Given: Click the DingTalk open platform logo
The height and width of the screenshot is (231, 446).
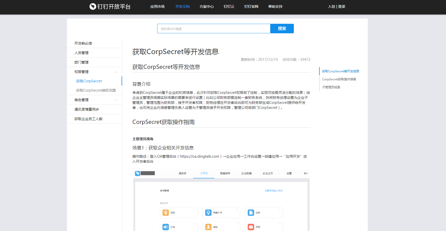Looking at the screenshot, I should click(110, 7).
